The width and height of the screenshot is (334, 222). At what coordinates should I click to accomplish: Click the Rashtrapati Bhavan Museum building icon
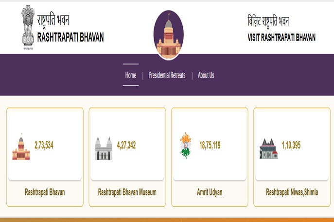click(104, 148)
